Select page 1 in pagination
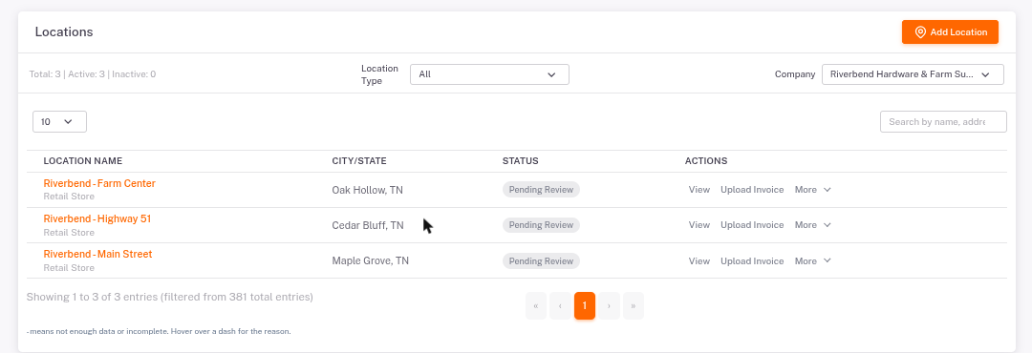Screen dimensions: 1032x353 point(585,305)
